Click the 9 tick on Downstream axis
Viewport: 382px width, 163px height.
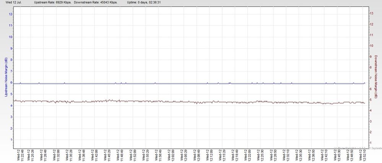tap(371, 57)
